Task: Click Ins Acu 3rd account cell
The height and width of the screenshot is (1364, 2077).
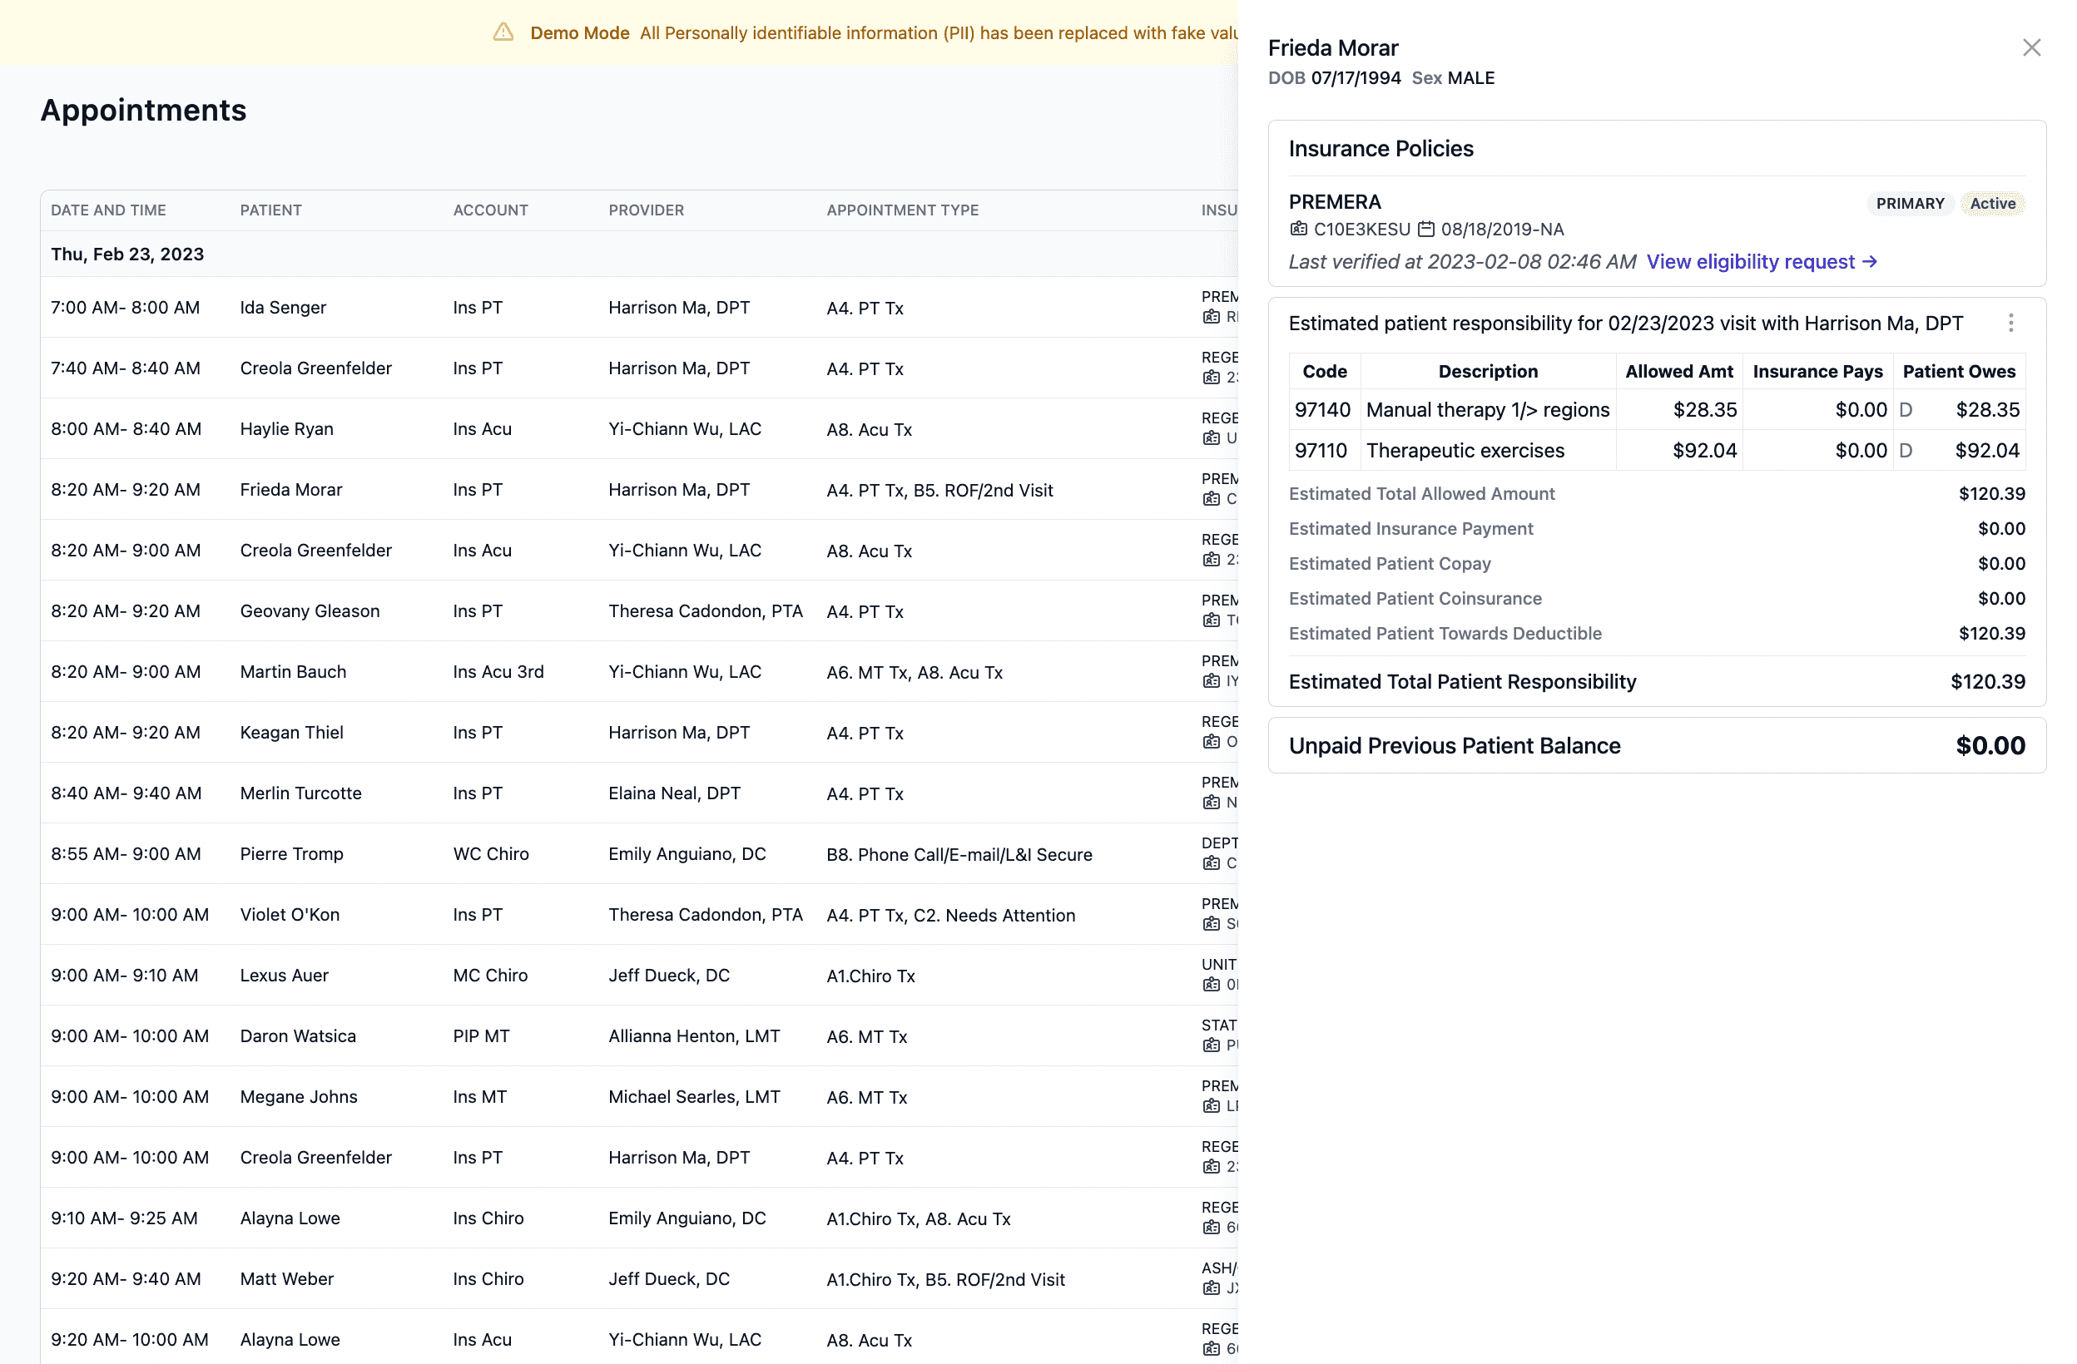Action: click(x=498, y=672)
